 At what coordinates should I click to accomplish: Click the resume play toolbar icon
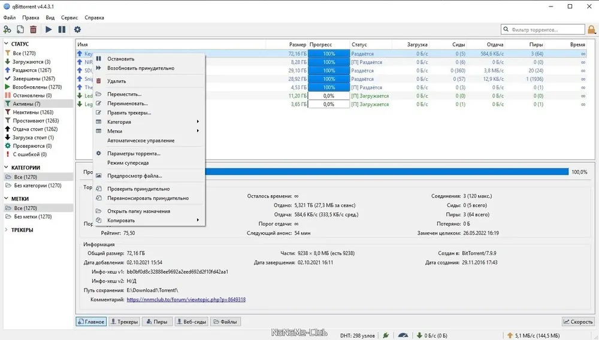pos(49,29)
